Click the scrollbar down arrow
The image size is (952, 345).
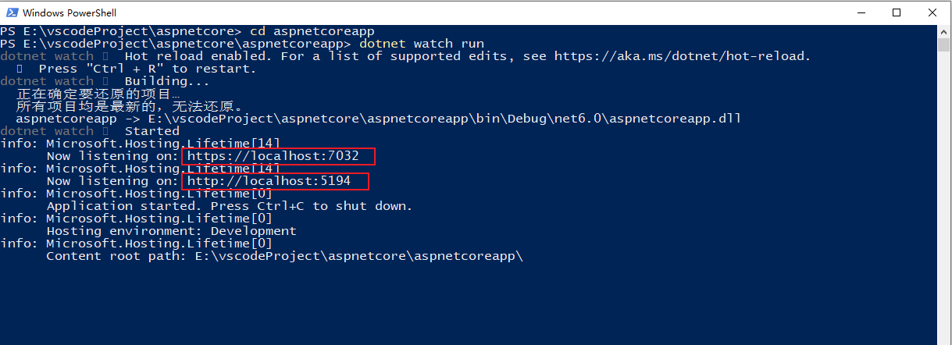[x=944, y=338]
